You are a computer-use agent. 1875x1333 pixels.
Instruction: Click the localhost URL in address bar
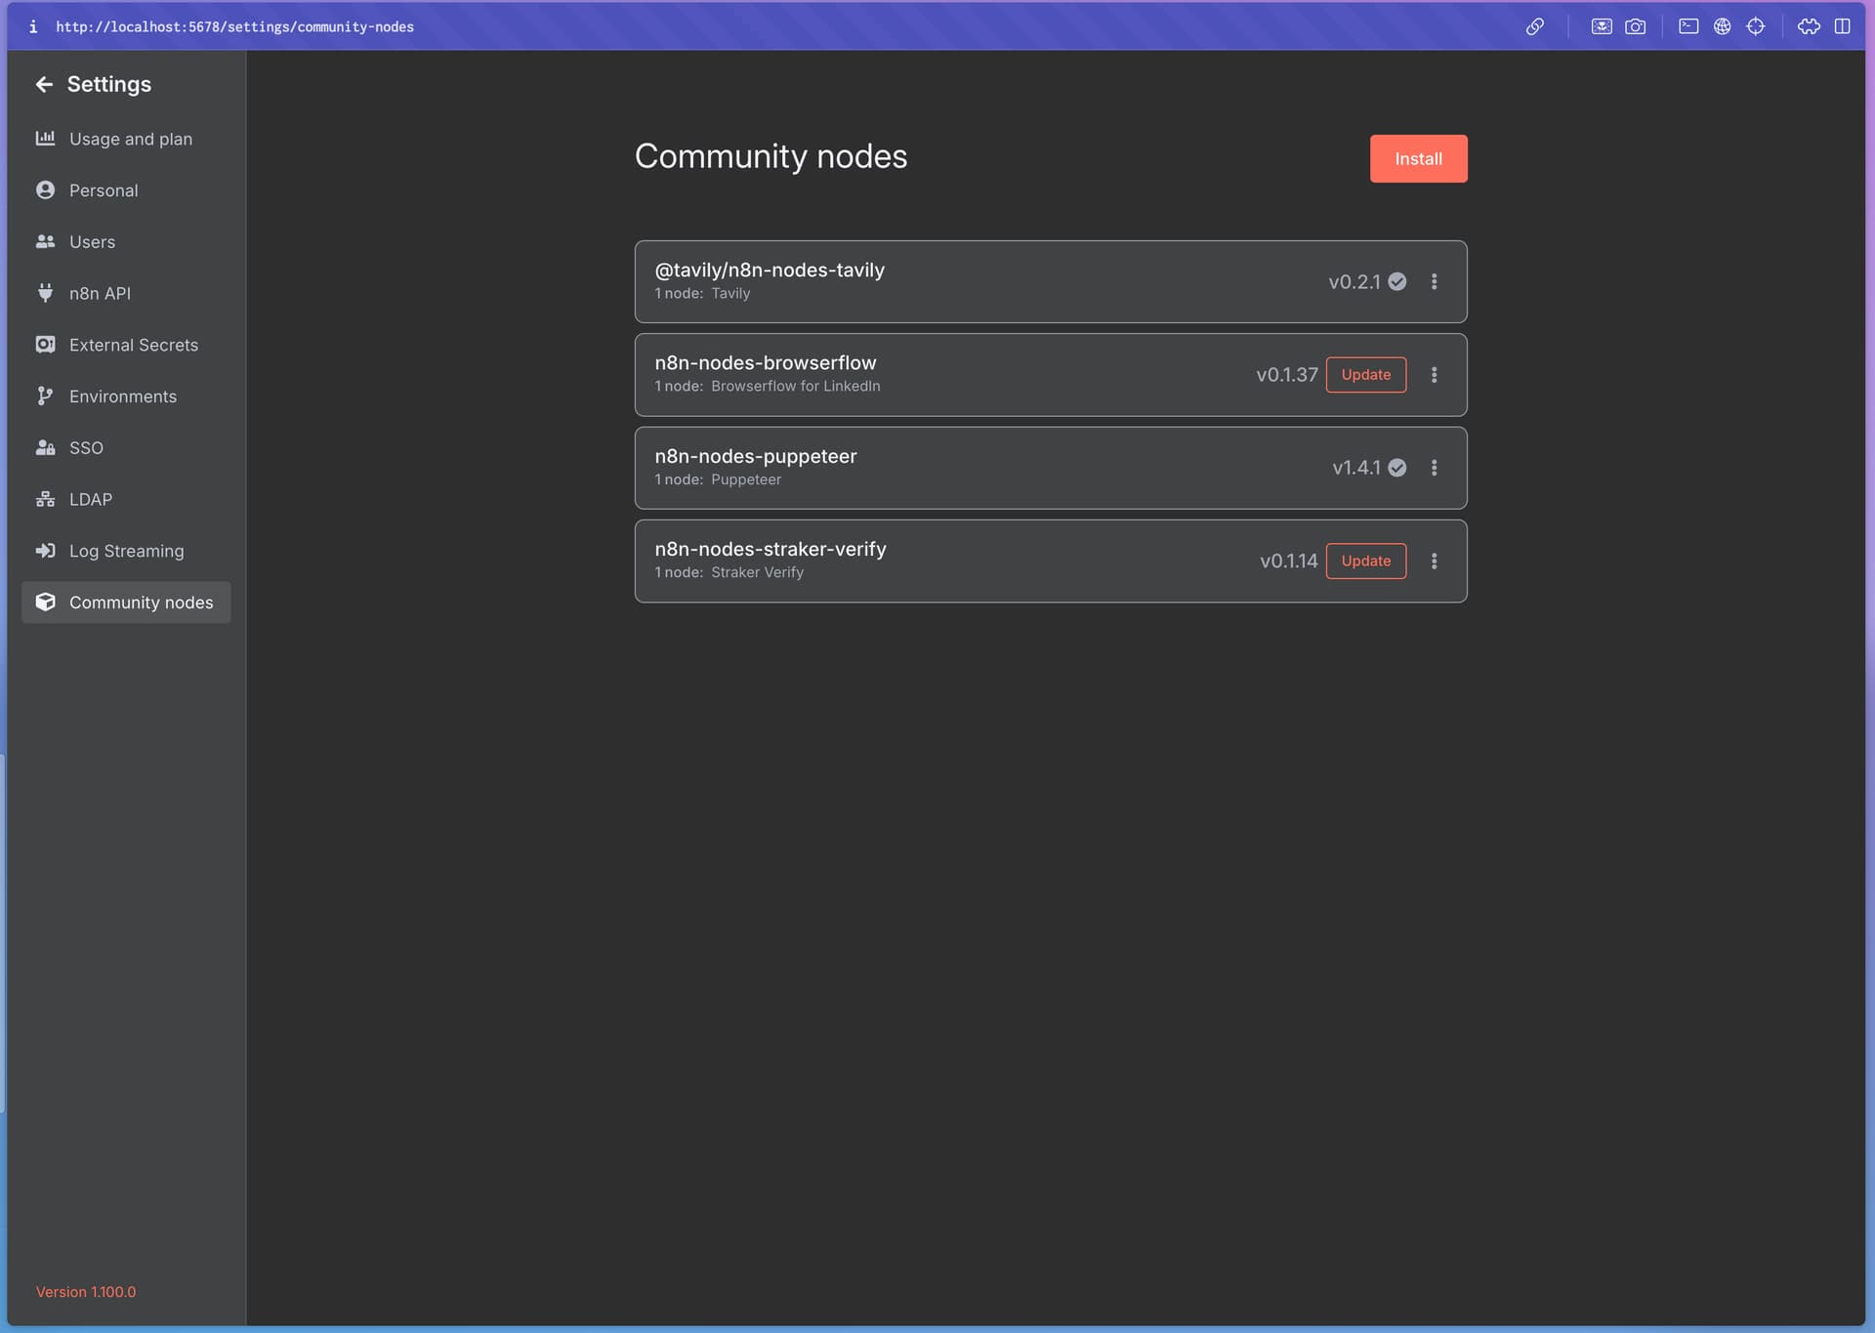(234, 27)
